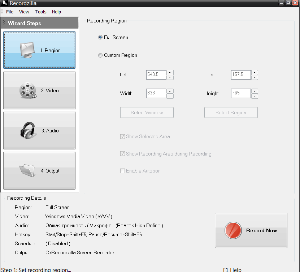Click 'F1 Help' in the status bar

232,270
